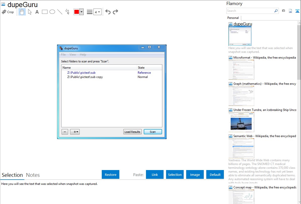Pick the ellipse shape tool
Viewport: 301px width, 204px height.
tap(52, 12)
